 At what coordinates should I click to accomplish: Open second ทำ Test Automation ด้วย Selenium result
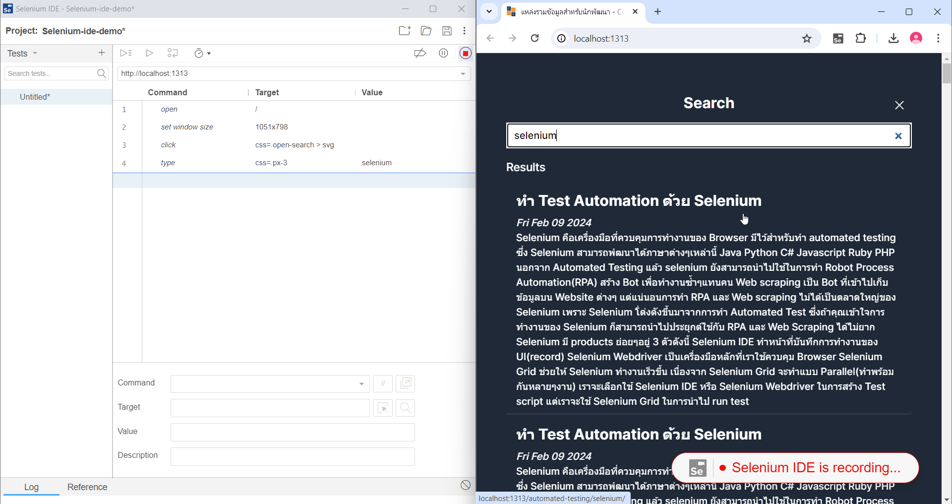click(x=639, y=434)
